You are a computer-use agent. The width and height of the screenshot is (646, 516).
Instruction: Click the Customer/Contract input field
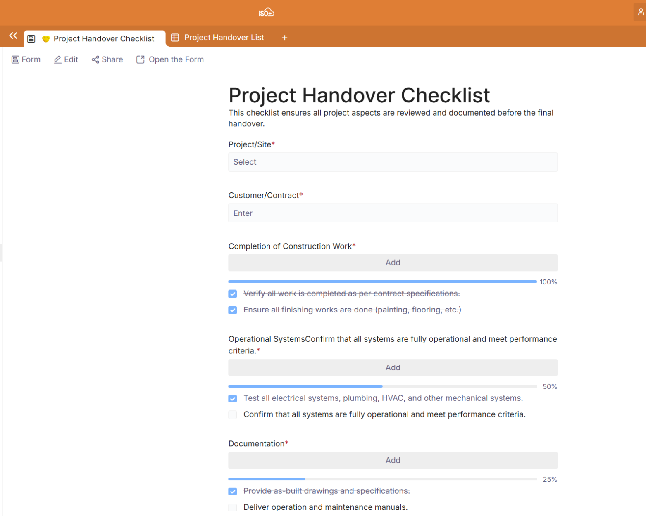(393, 213)
